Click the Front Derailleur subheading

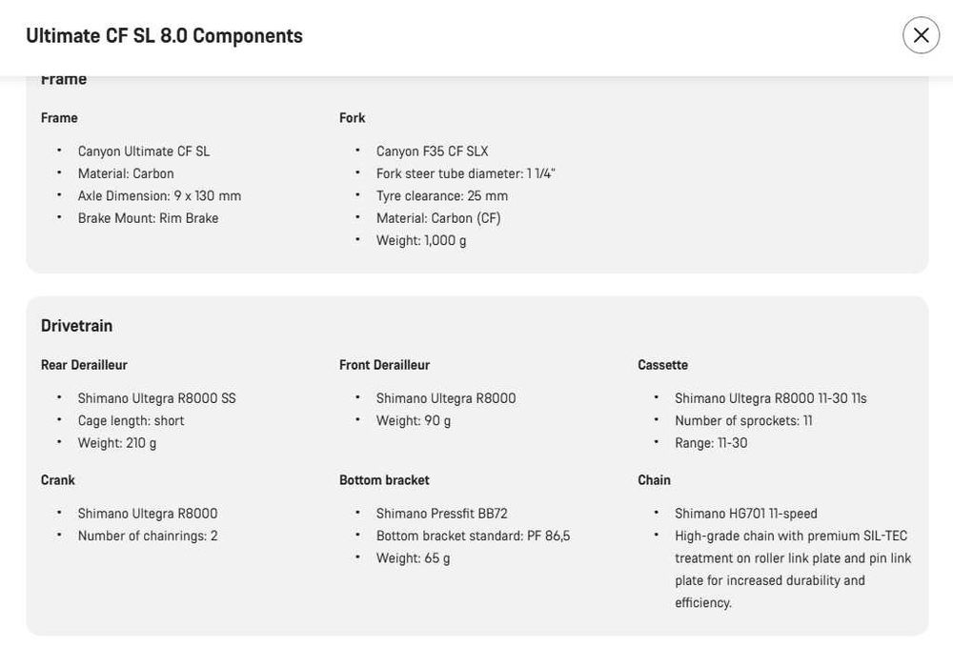tap(384, 365)
